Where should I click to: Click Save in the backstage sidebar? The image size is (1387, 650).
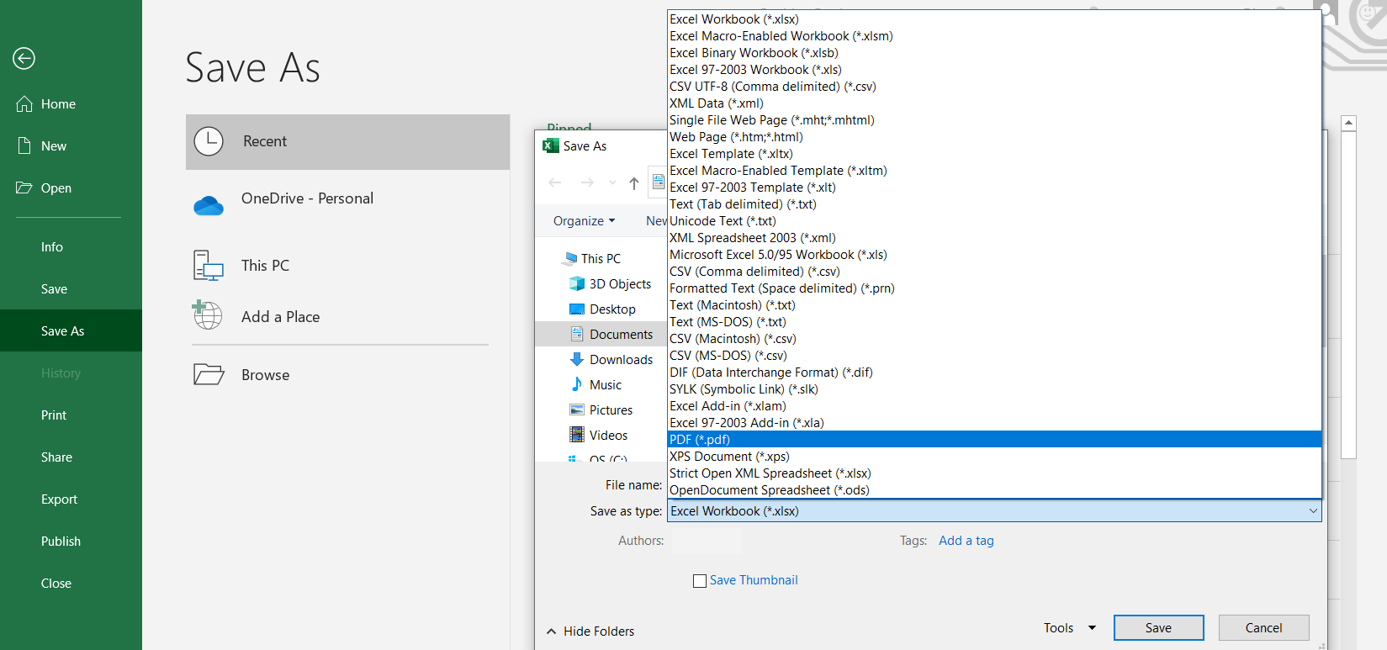[71, 288]
